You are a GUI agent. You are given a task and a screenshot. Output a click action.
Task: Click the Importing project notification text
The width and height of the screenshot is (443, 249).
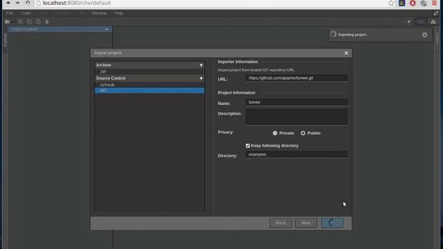point(353,35)
